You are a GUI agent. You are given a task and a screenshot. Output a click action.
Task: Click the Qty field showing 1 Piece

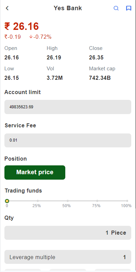pyautogui.click(x=68, y=233)
